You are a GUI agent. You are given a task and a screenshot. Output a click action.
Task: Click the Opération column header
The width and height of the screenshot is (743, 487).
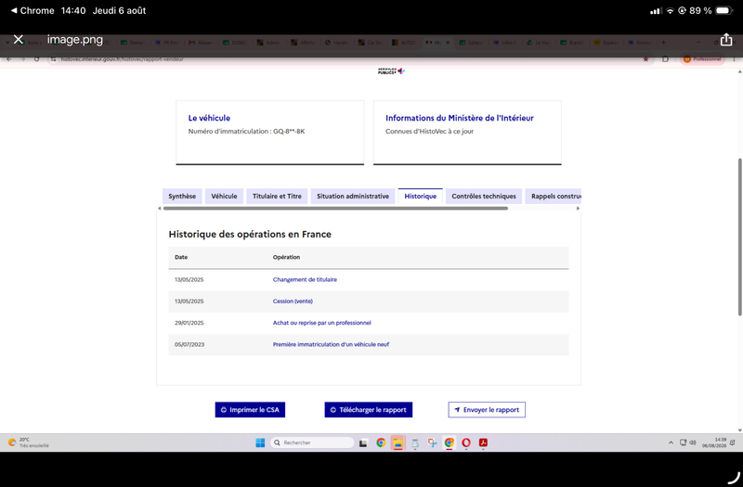tap(286, 257)
